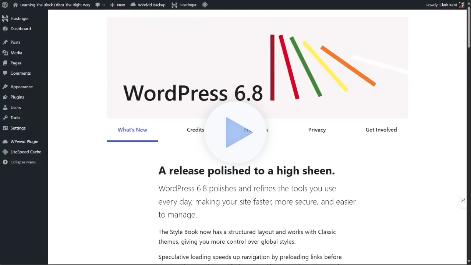Click the Dashboard gauge icon in the sidebar
The image size is (471, 265).
click(x=5, y=29)
